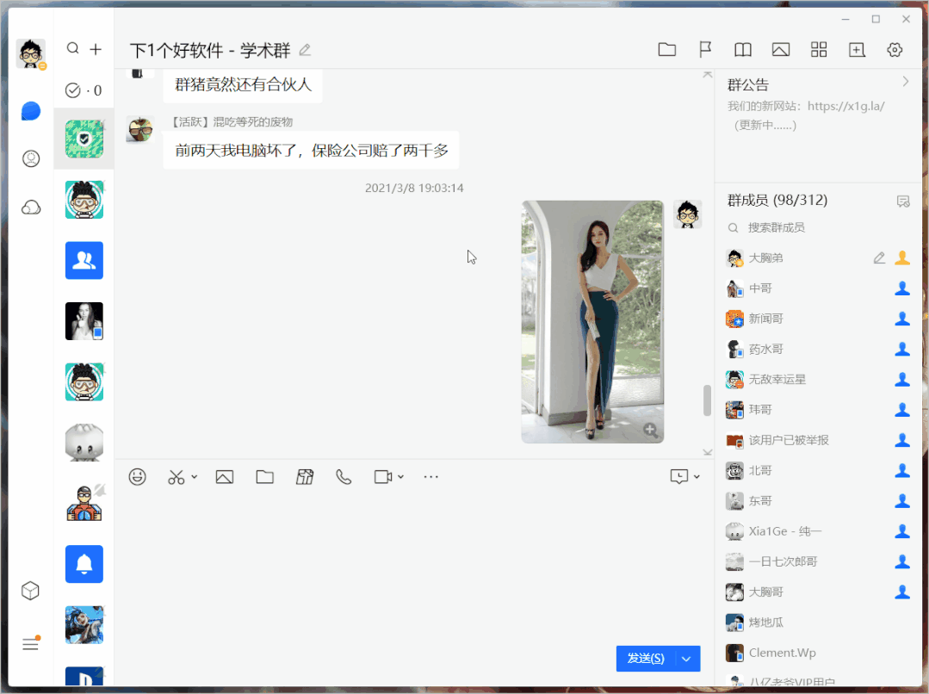Viewport: 929px width, 694px height.
Task: Open group settings gear icon
Action: pyautogui.click(x=895, y=50)
